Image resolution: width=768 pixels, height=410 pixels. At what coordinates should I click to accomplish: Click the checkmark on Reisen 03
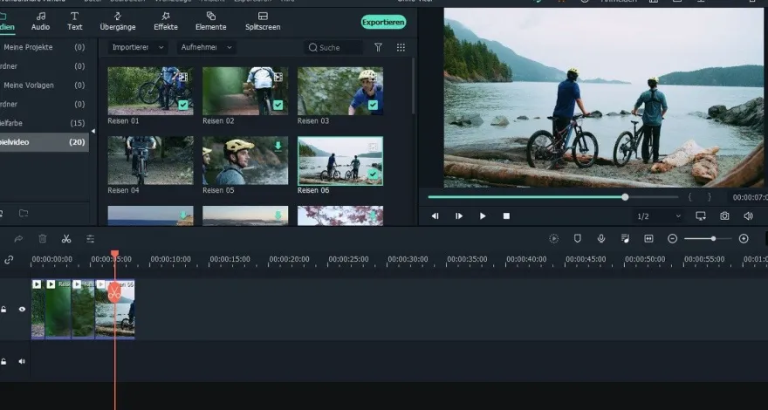[374, 105]
